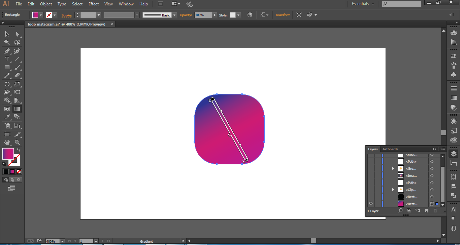The image size is (460, 245).
Task: Click the Opacity label link
Action: (x=186, y=15)
